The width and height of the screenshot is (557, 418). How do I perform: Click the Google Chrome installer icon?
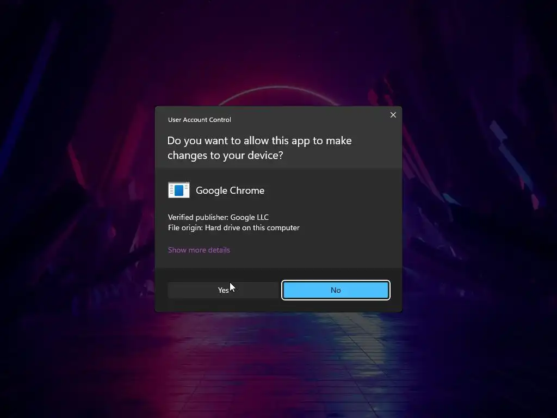(178, 190)
